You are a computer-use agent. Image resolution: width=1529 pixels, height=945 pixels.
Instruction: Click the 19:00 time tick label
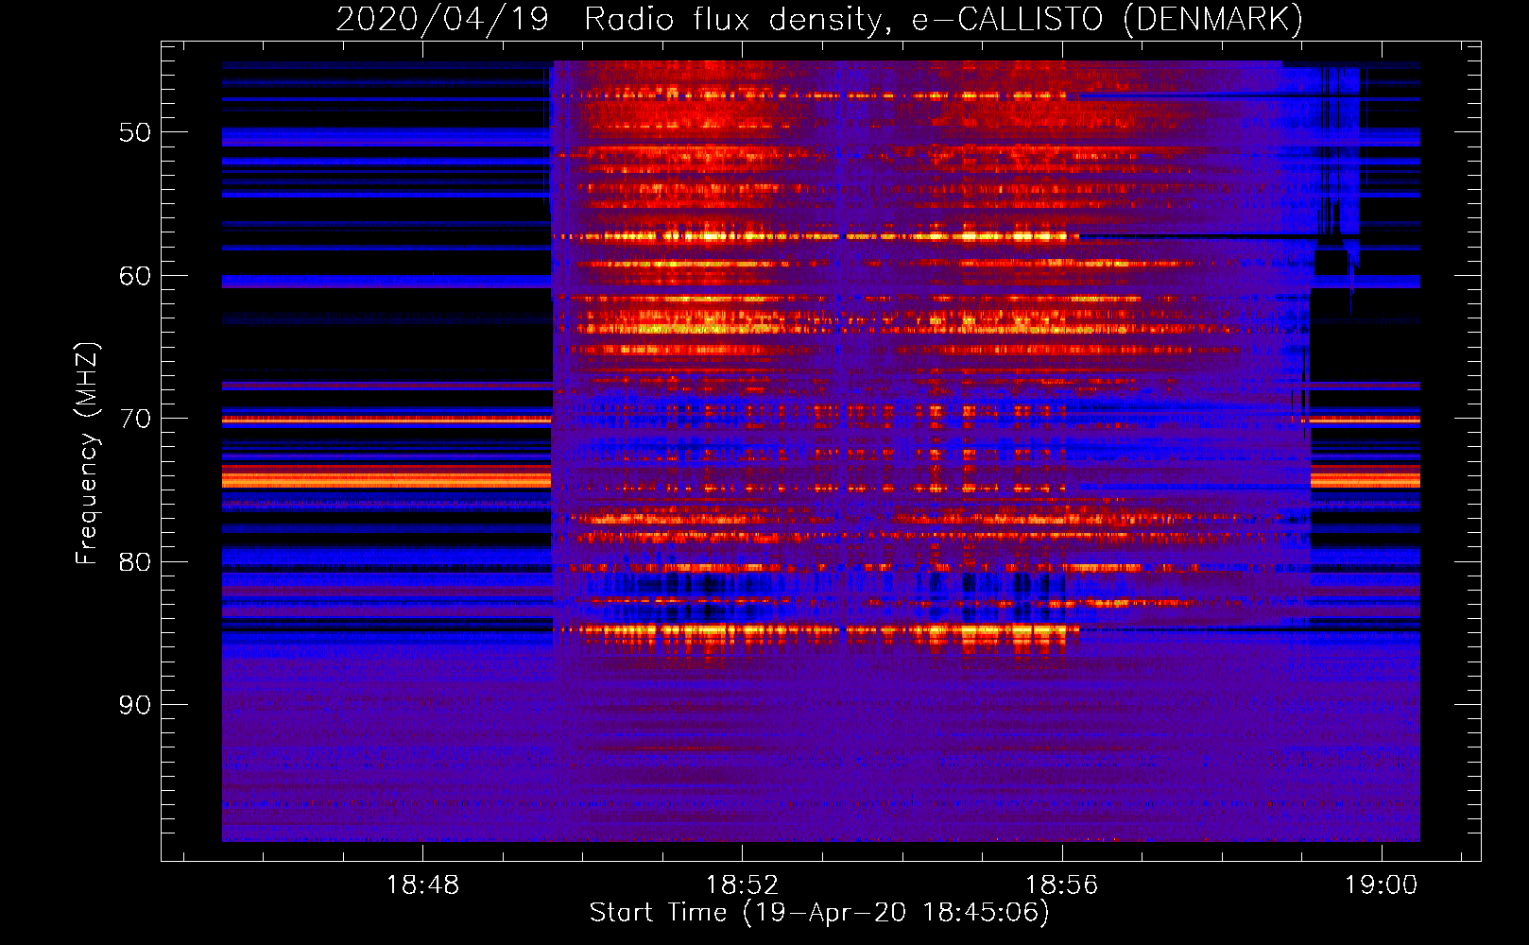(x=1381, y=885)
